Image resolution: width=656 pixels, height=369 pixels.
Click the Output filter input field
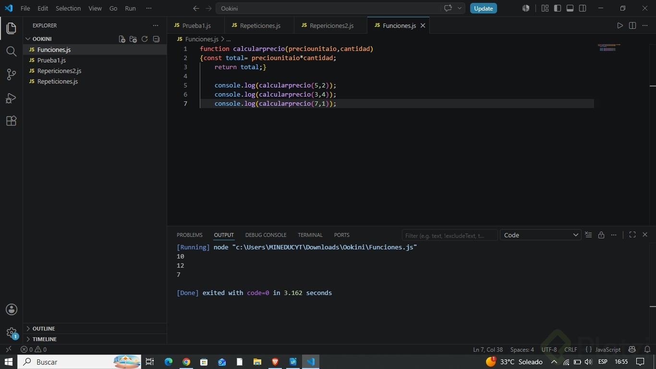tap(449, 235)
